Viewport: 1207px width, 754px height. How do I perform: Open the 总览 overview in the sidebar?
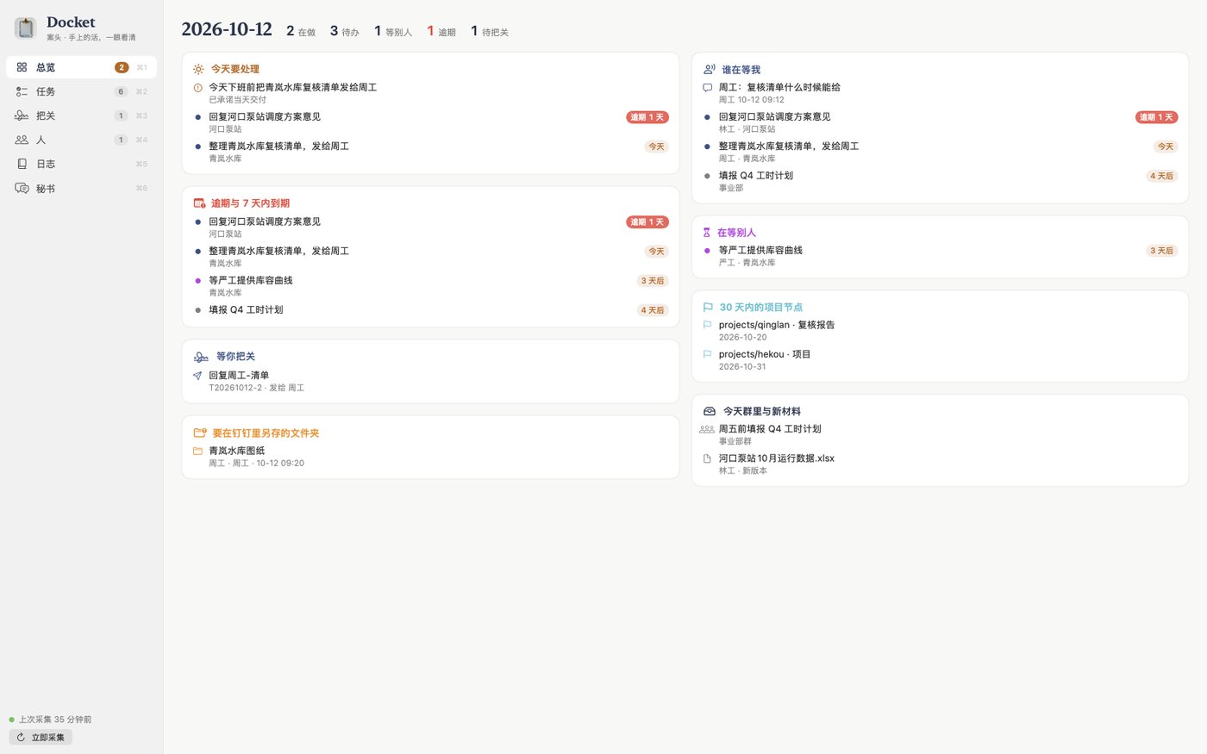(x=81, y=67)
